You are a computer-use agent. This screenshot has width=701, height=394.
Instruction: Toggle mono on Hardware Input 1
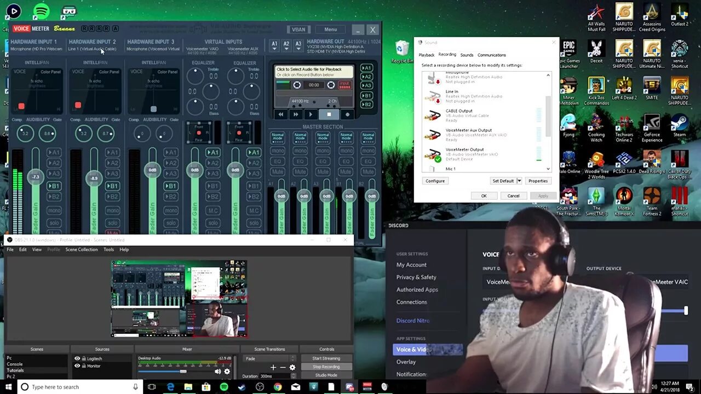pos(54,211)
